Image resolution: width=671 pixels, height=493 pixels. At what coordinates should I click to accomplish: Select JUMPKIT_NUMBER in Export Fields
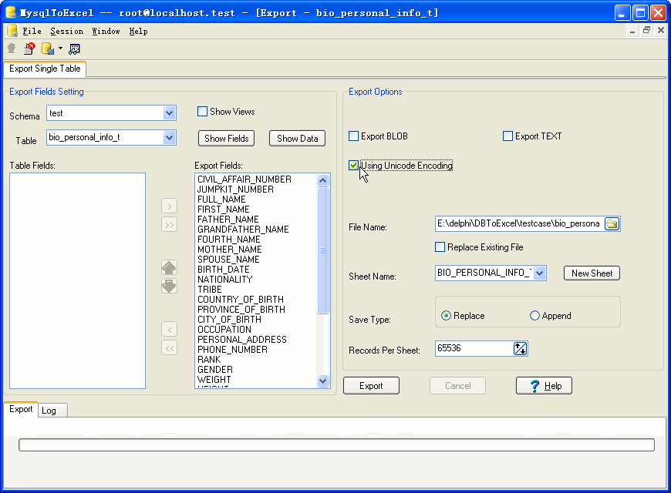[235, 189]
